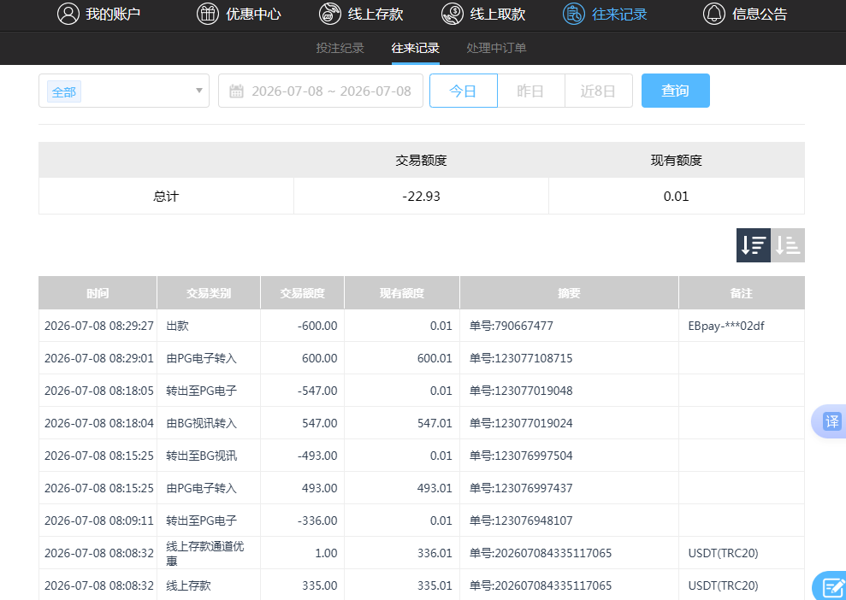
Task: Click the 全部 selected tag
Action: 63,91
